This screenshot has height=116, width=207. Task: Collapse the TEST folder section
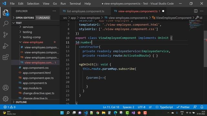tap(19, 23)
